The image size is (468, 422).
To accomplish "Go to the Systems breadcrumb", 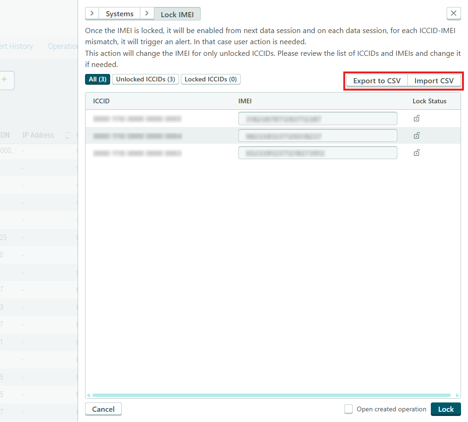I will click(119, 14).
